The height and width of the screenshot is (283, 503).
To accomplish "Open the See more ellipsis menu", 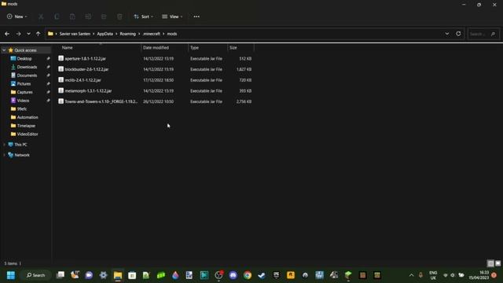I will (196, 17).
